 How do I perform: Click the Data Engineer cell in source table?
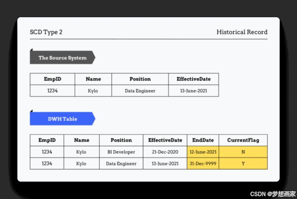pos(140,91)
